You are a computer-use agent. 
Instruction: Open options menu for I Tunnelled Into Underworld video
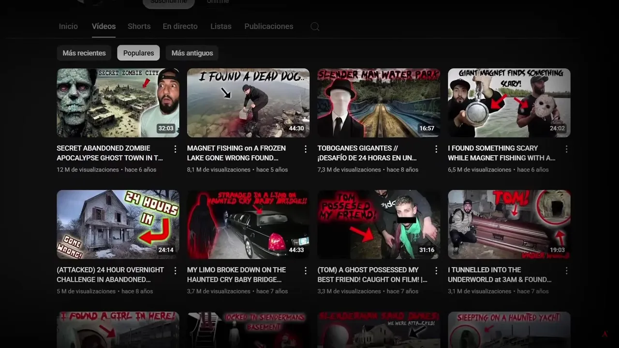[566, 271]
